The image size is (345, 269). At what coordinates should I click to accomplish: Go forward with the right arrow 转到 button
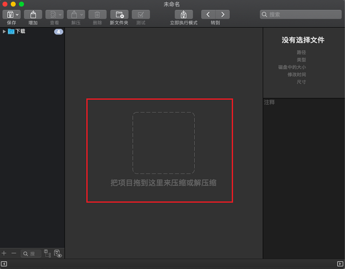pos(223,15)
